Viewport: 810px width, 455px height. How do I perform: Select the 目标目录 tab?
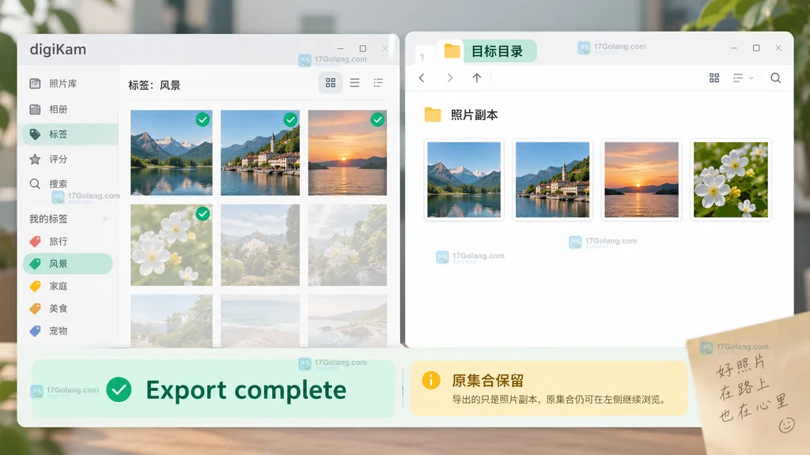pyautogui.click(x=486, y=51)
